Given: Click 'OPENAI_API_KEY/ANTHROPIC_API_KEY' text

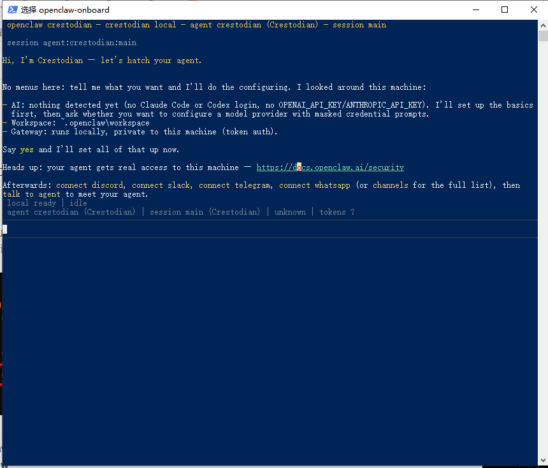Looking at the screenshot, I should pyautogui.click(x=350, y=105).
